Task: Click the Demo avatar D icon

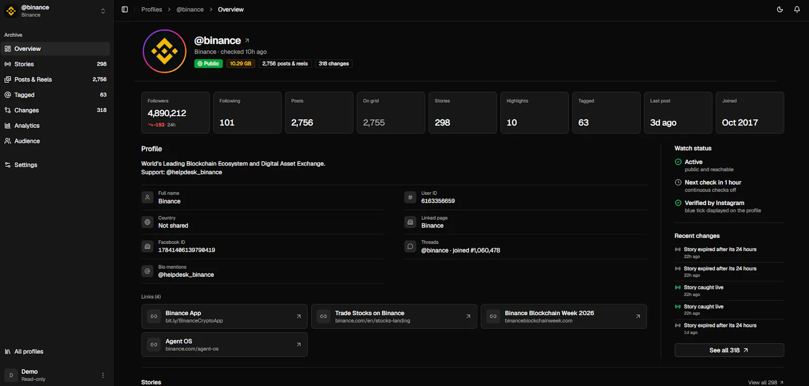Action: (x=11, y=375)
